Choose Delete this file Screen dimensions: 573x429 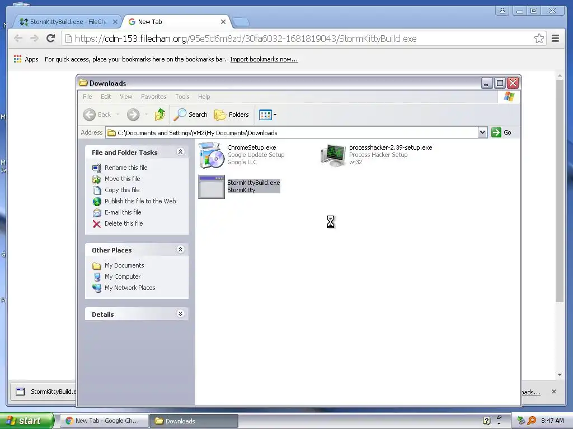(124, 223)
